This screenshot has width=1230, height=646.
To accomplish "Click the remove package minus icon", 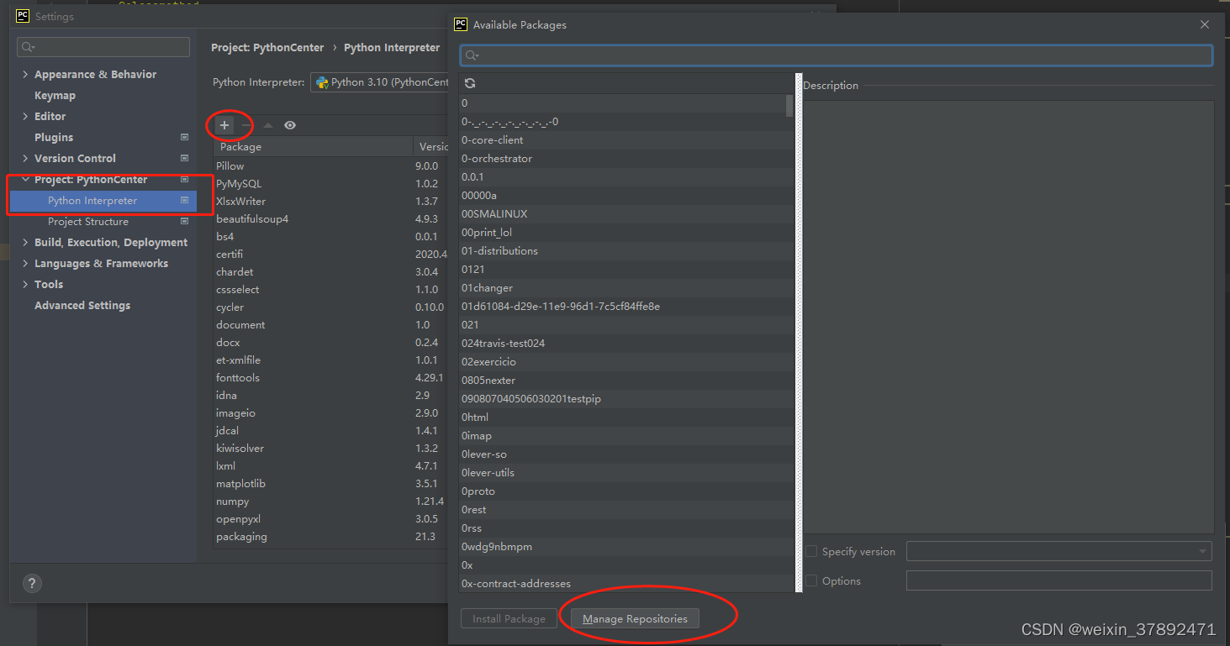I will 246,125.
